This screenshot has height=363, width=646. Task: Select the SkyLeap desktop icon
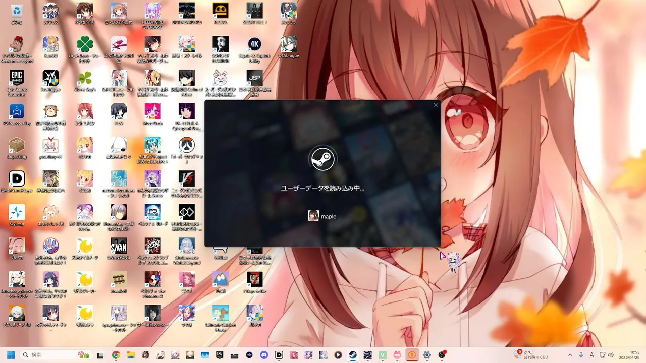click(17, 216)
